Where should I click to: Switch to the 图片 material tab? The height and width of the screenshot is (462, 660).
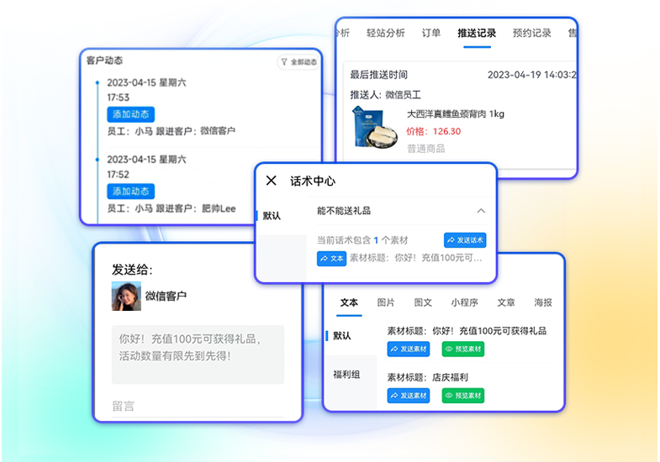[386, 302]
